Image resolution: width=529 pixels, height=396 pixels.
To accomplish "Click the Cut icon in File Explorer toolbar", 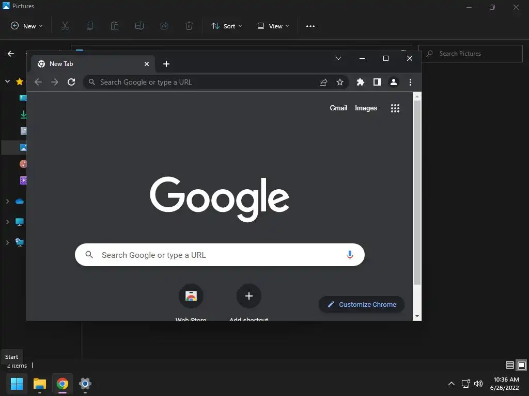I will (65, 26).
